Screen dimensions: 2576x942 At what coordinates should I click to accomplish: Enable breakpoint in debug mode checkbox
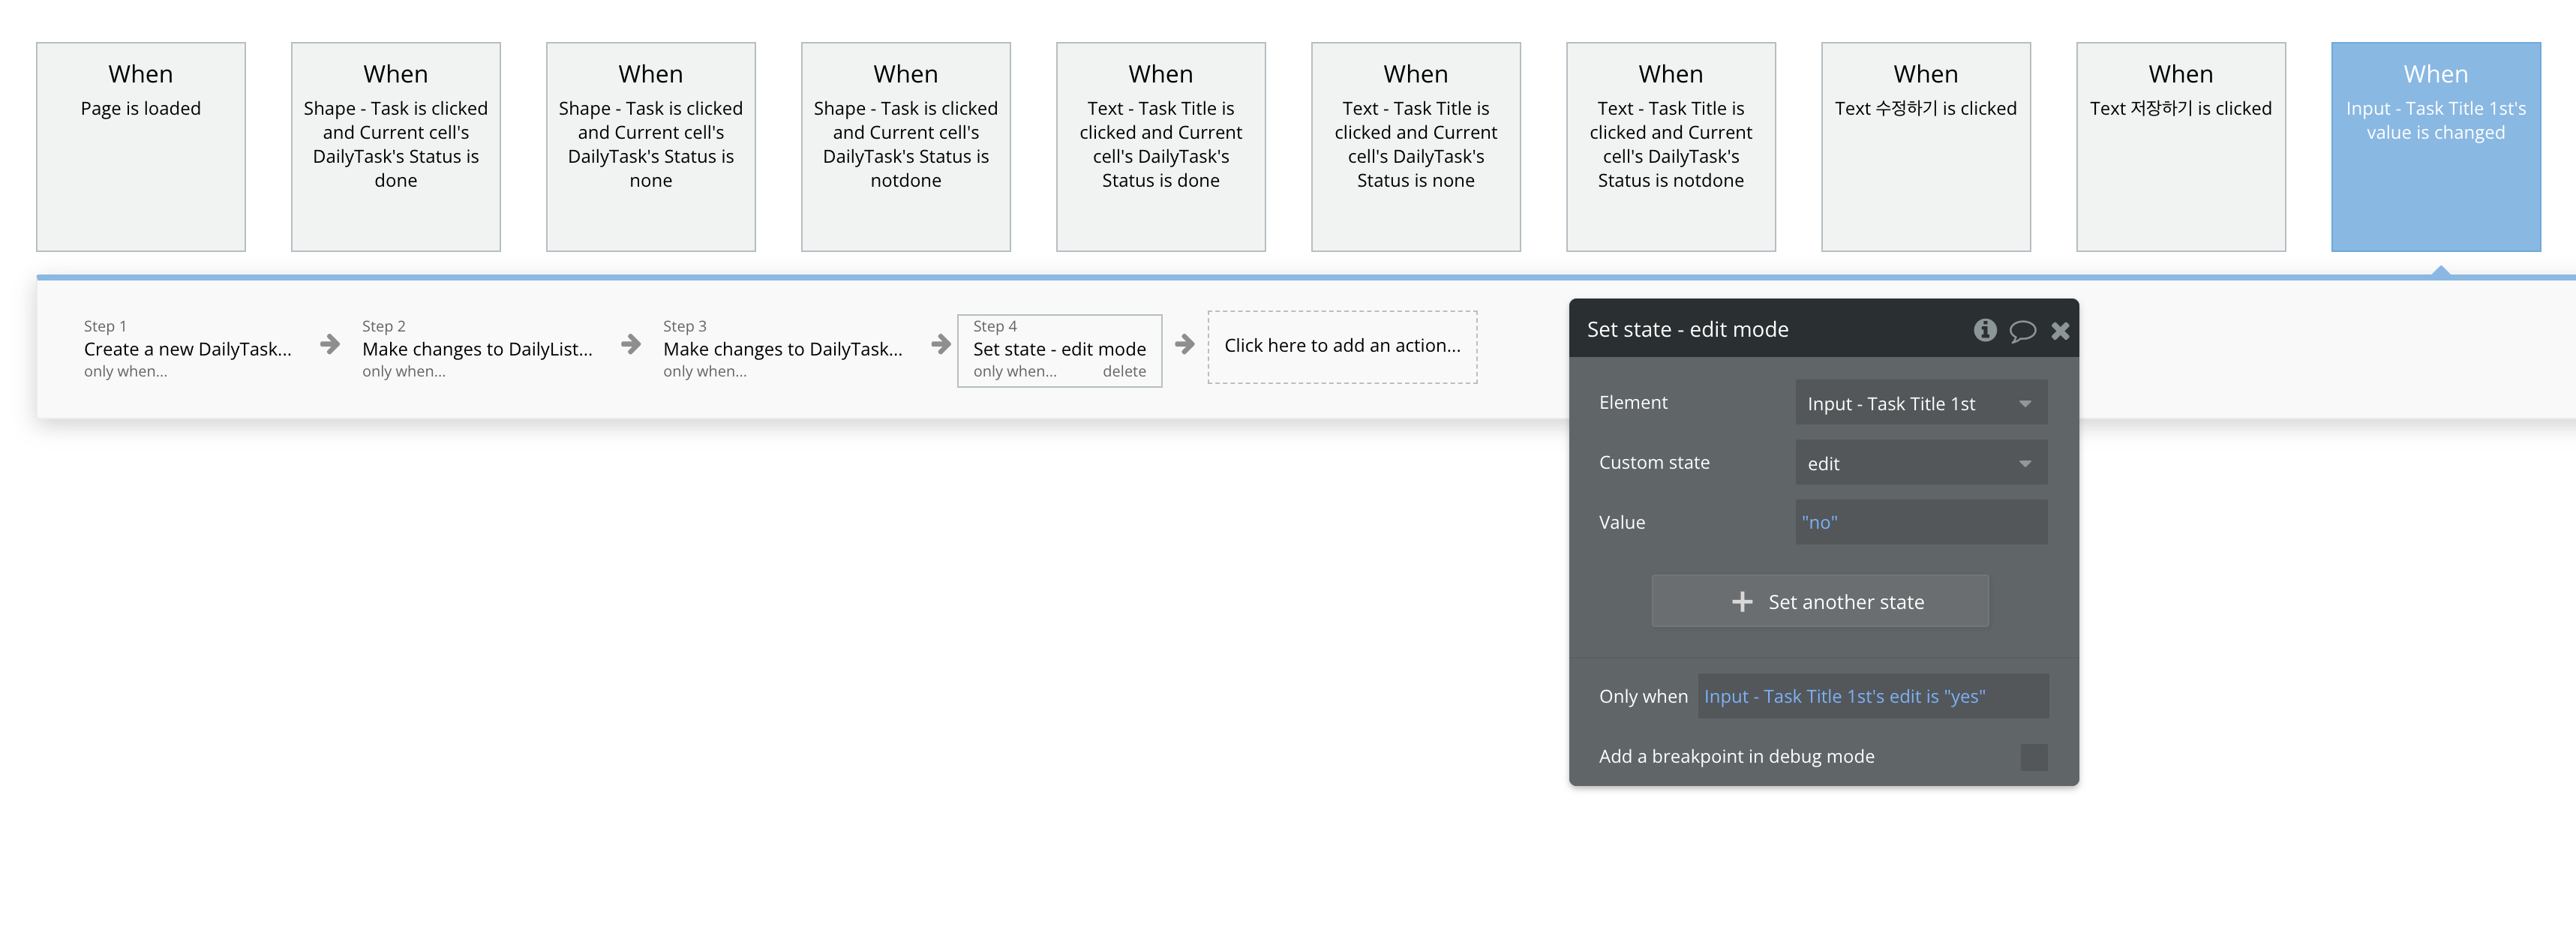pos(2033,757)
